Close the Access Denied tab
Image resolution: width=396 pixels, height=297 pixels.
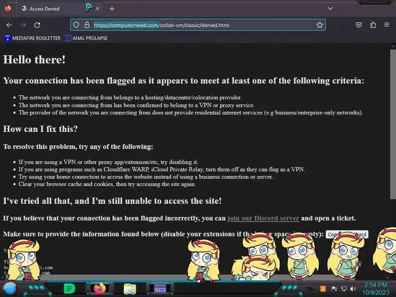[x=97, y=9]
